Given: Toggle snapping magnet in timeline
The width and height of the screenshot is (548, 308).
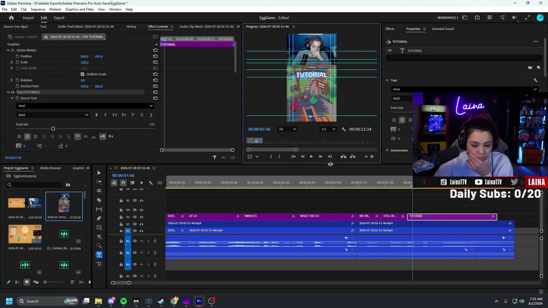Looking at the screenshot, I should pos(123,183).
